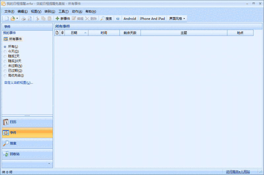Click the blue help question mark icon

tap(118, 19)
